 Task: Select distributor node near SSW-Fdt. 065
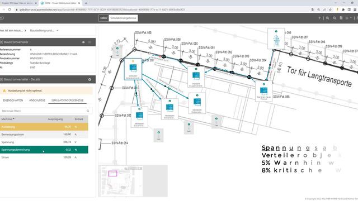[263, 92]
